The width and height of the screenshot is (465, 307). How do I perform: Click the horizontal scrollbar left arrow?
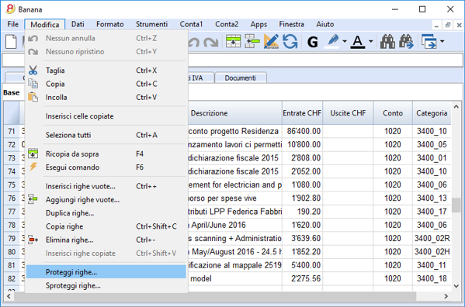point(9,296)
